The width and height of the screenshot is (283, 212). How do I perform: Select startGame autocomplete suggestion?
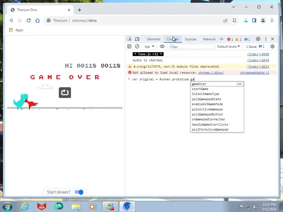[217, 89]
